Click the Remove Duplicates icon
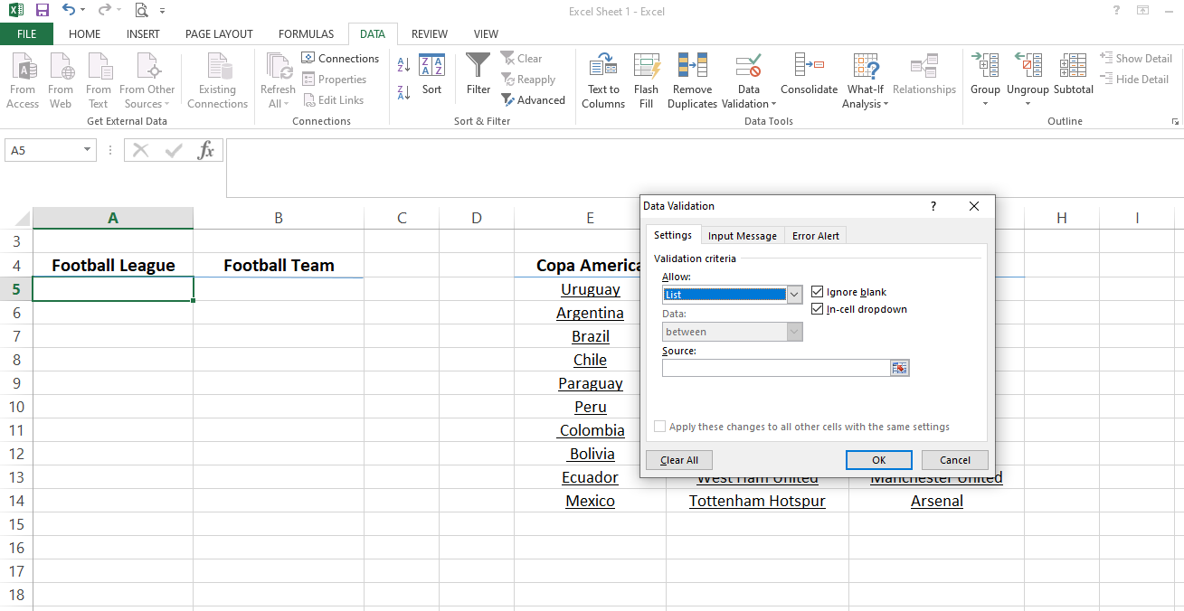1184x611 pixels. tap(692, 69)
